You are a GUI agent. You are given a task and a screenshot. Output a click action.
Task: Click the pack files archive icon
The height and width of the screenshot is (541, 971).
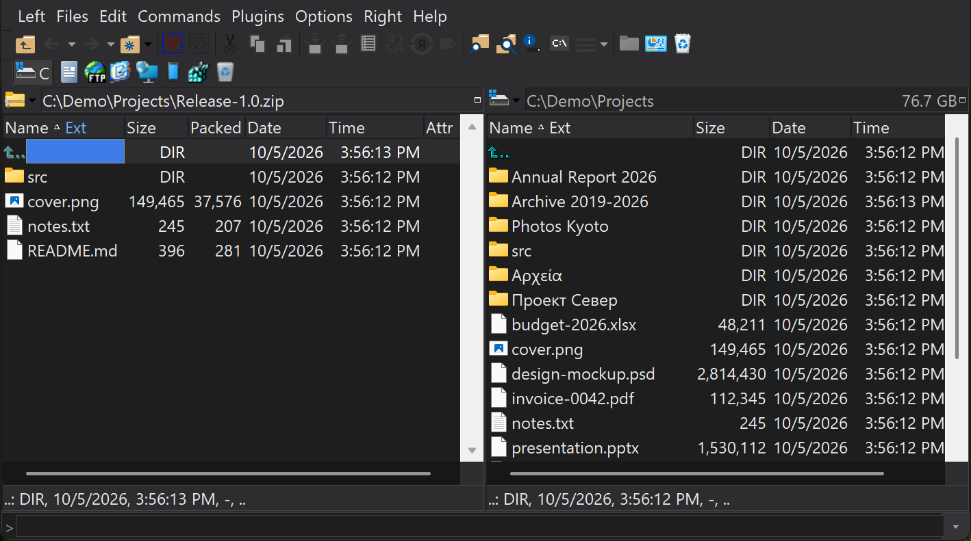[x=314, y=44]
